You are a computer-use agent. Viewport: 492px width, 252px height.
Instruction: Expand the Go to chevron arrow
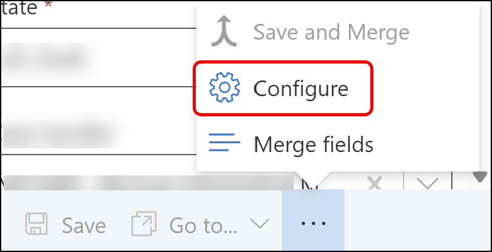click(259, 224)
